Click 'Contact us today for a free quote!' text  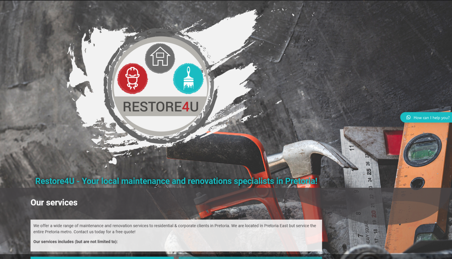[104, 232]
